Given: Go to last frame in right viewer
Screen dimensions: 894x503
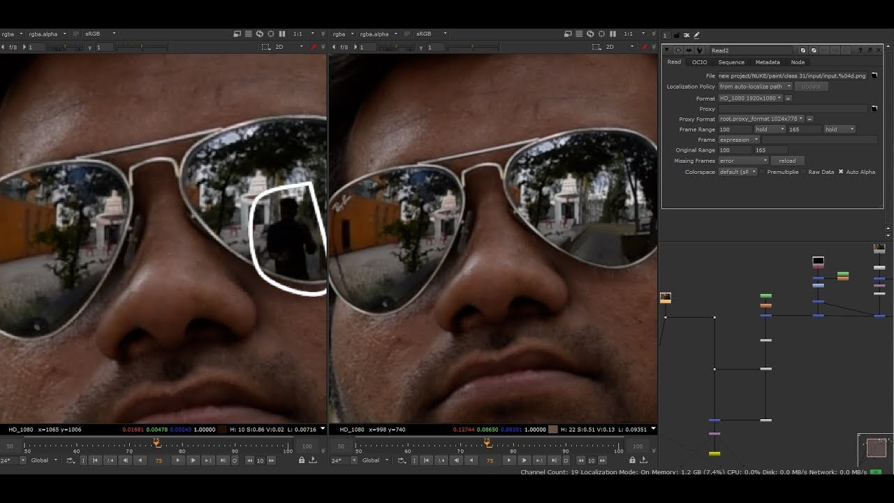Looking at the screenshot, I should pos(555,460).
